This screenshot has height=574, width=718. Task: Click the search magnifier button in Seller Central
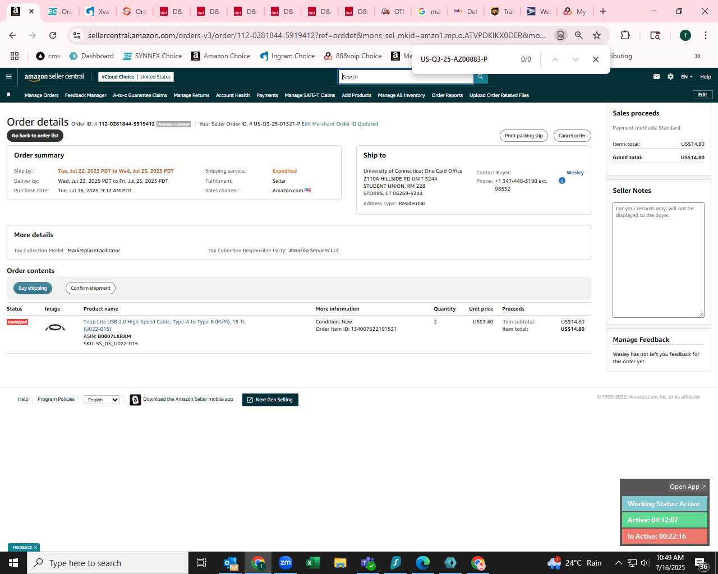pos(480,77)
